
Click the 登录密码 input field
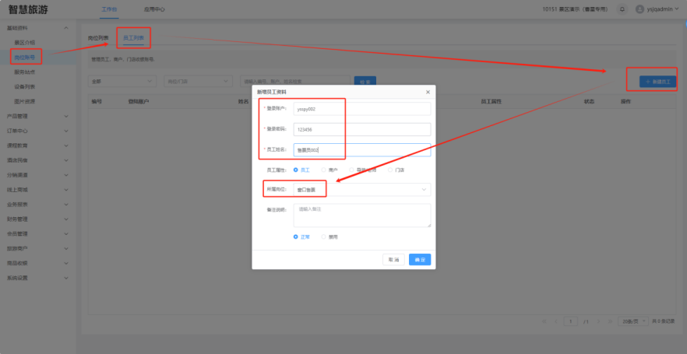(x=362, y=129)
